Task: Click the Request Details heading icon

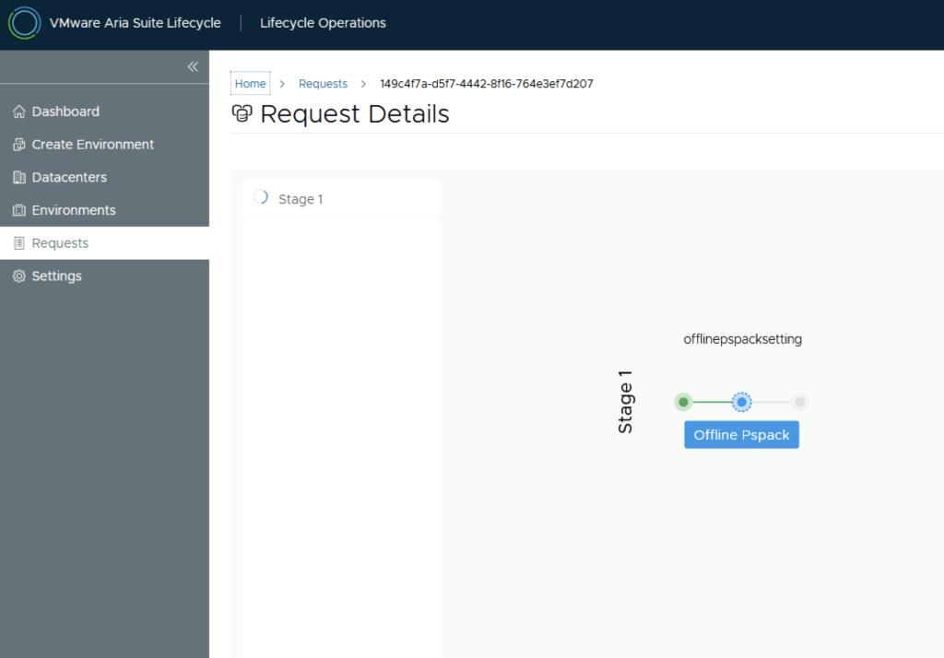Action: (x=242, y=114)
